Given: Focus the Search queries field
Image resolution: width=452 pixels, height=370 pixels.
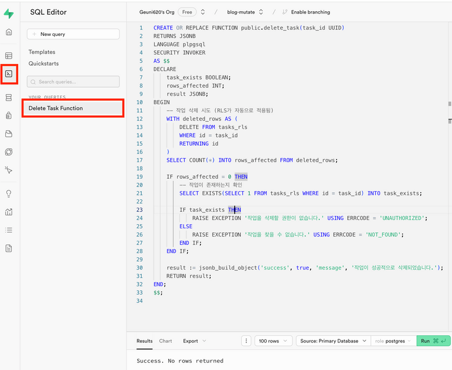Looking at the screenshot, I should pyautogui.click(x=73, y=82).
